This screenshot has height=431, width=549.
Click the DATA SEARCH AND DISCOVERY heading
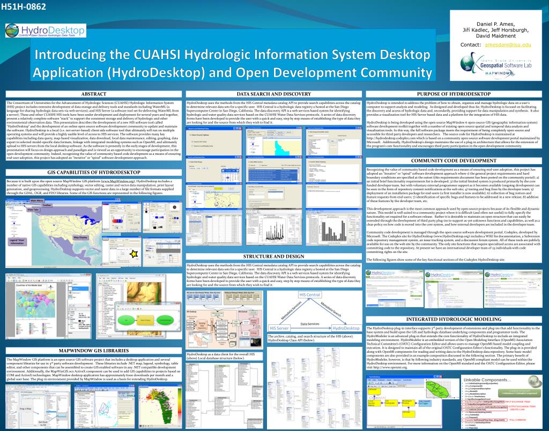(x=274, y=94)
